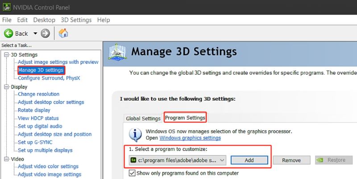Switch to the Global Settings tab
The width and height of the screenshot is (357, 179).
click(x=143, y=118)
